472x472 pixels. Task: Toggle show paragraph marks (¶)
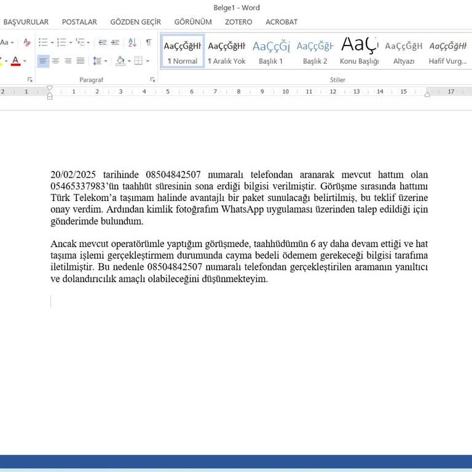click(x=148, y=42)
